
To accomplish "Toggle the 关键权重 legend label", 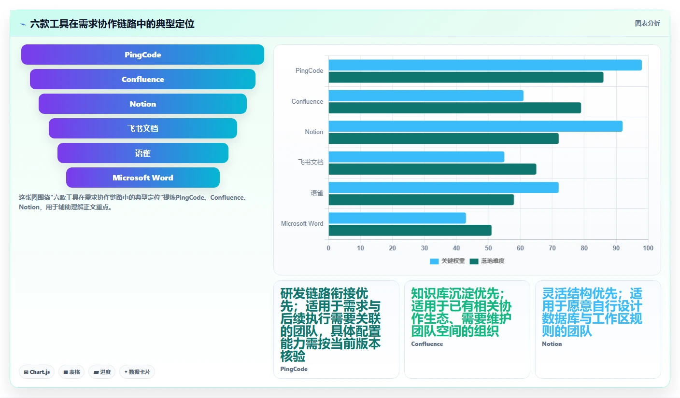I will click(453, 261).
